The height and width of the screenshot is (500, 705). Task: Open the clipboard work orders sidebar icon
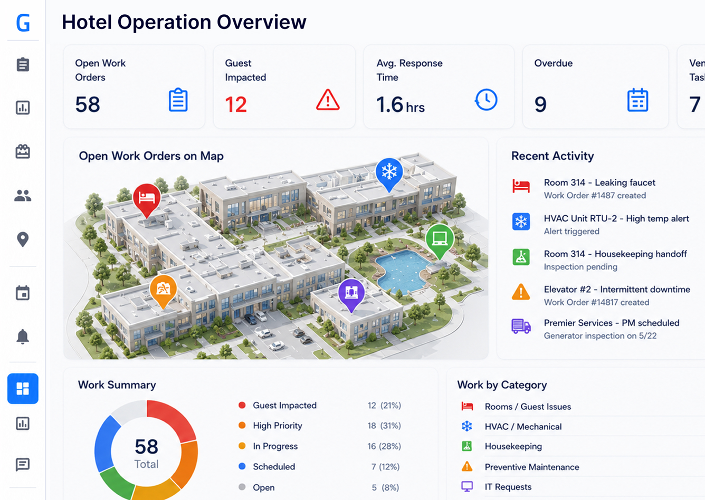tap(23, 64)
